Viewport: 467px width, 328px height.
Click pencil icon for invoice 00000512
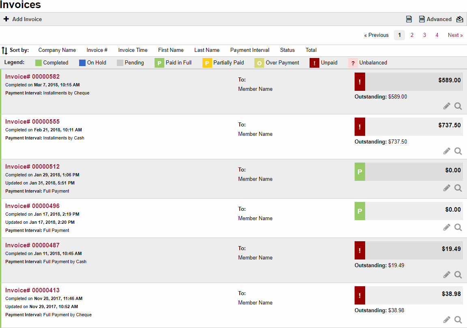point(447,188)
